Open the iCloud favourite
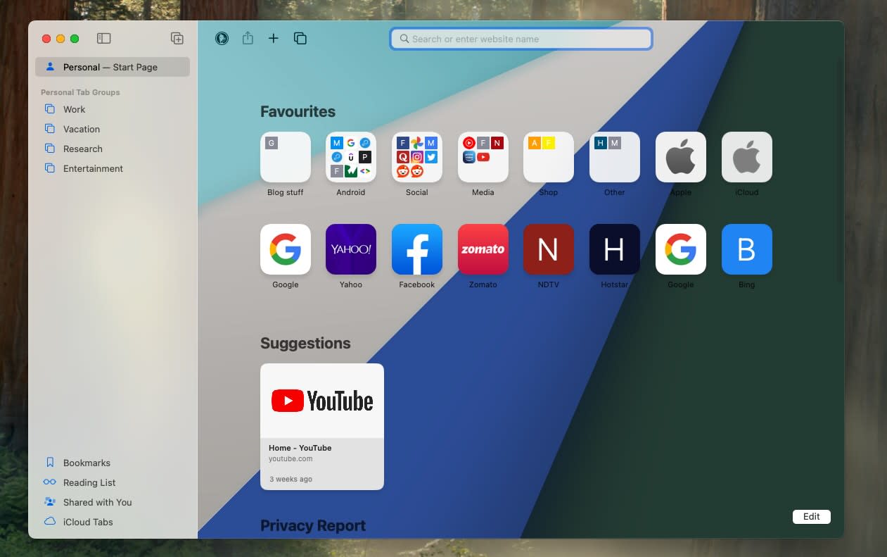The height and width of the screenshot is (557, 887). tap(747, 157)
